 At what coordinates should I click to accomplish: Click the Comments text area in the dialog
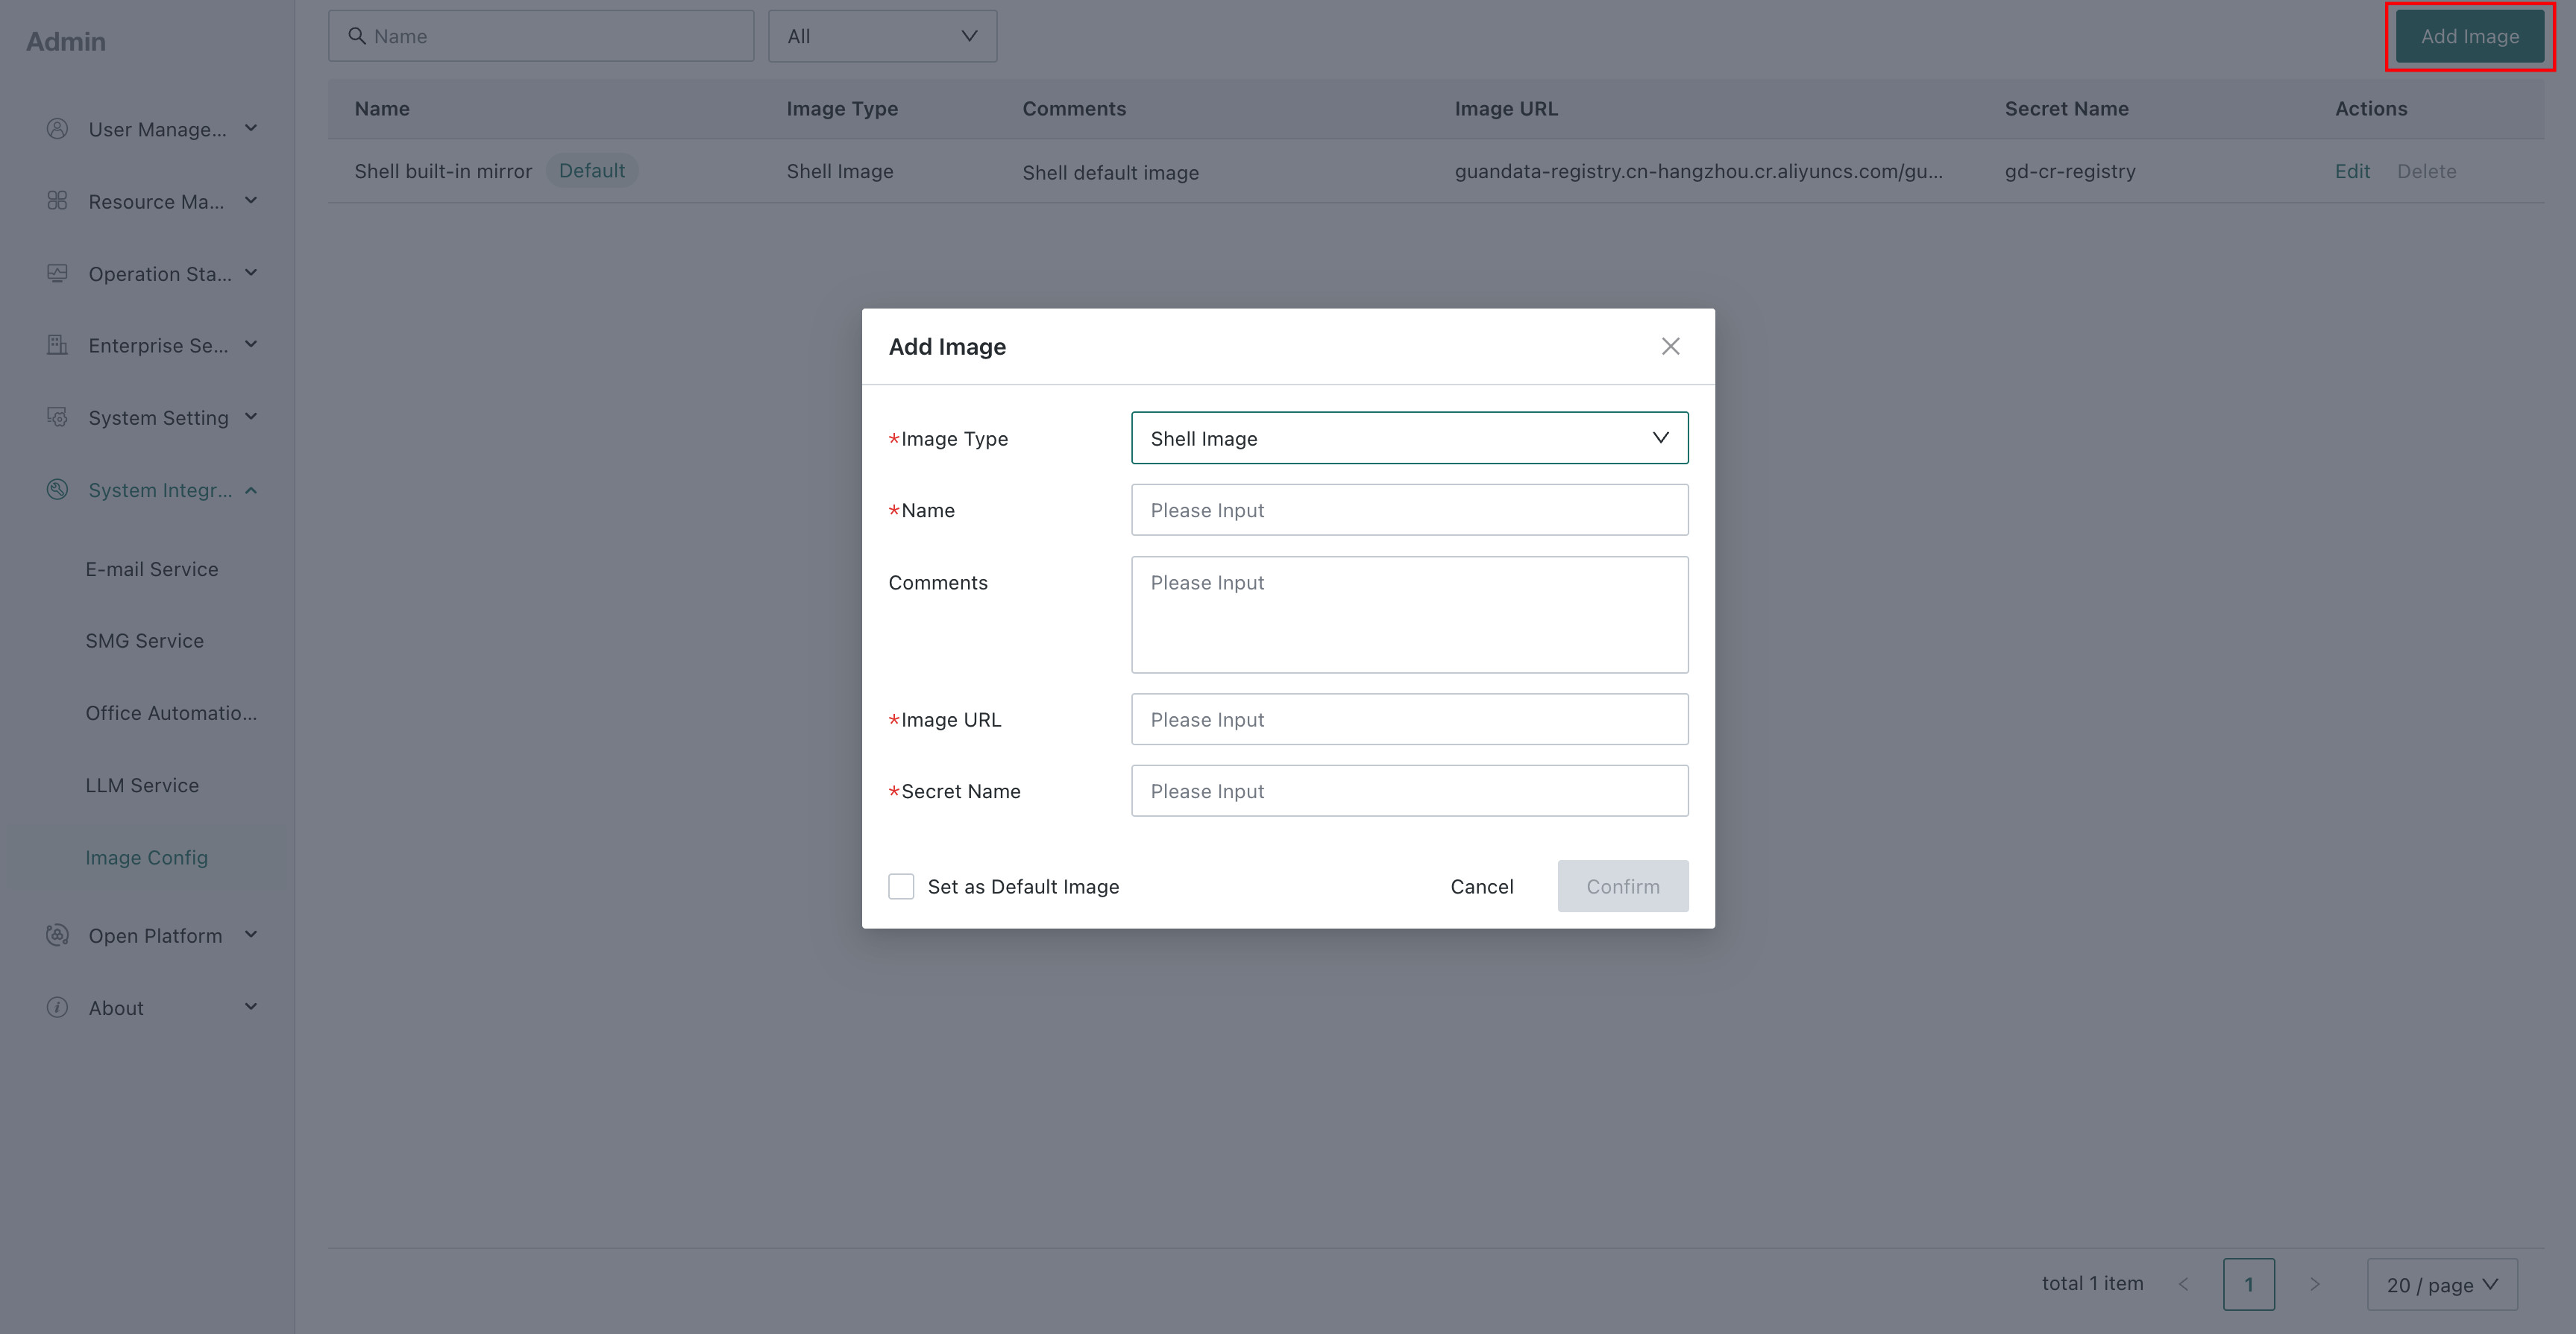click(1409, 615)
